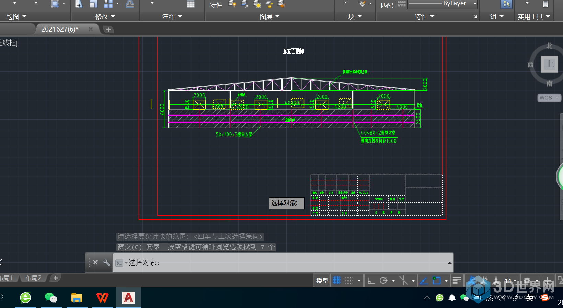Image resolution: width=563 pixels, height=308 pixels.
Task: Expand the 图层 panel dropdown
Action: click(269, 16)
